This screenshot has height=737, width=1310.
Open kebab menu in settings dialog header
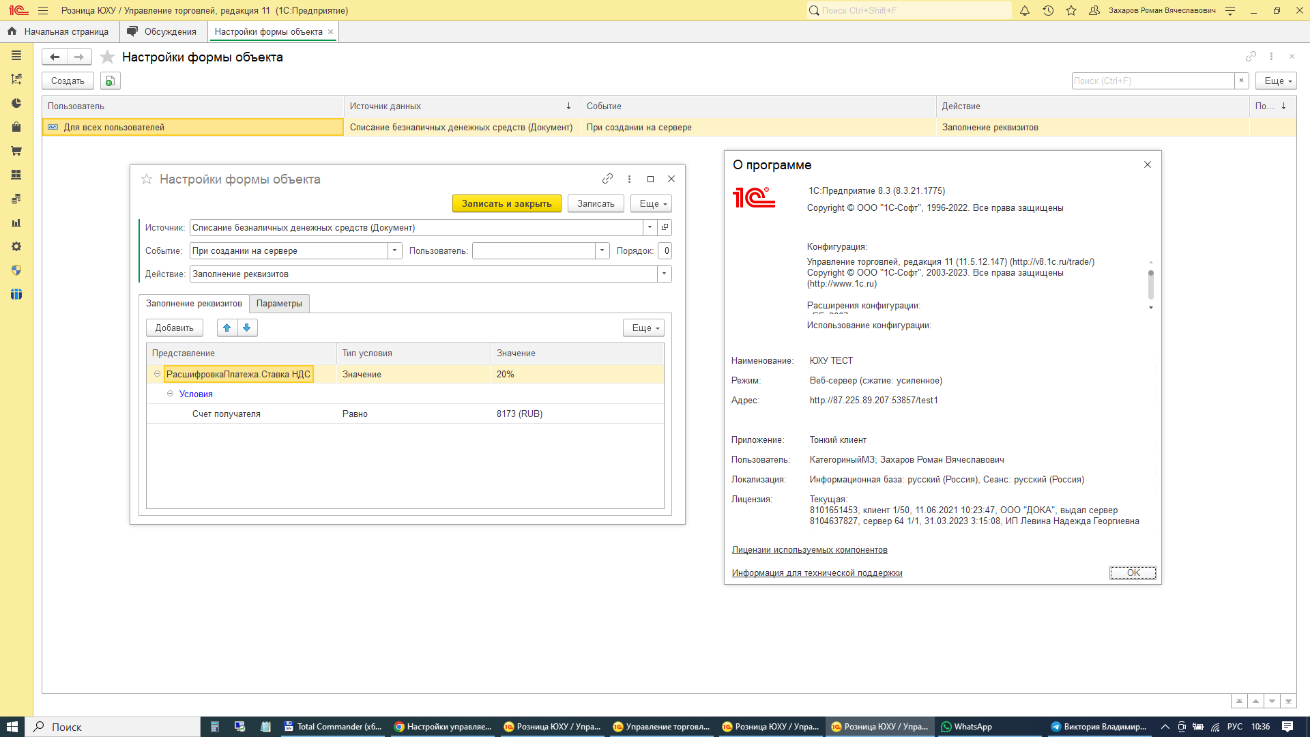click(x=629, y=179)
